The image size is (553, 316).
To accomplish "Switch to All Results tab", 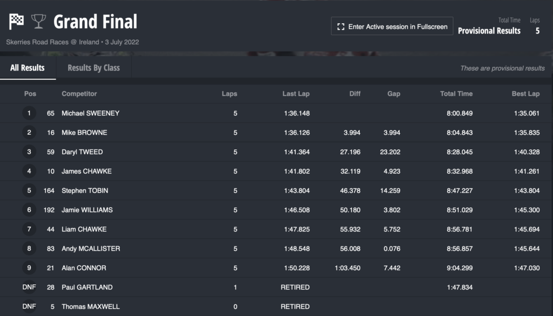I will click(x=28, y=67).
